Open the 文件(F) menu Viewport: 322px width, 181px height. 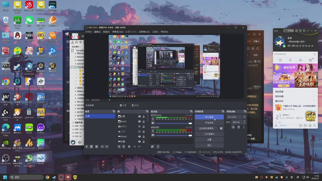point(88,31)
